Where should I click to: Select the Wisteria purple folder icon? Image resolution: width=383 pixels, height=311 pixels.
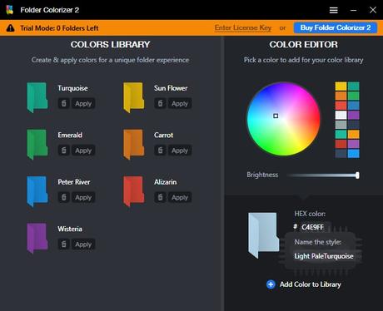click(x=37, y=238)
